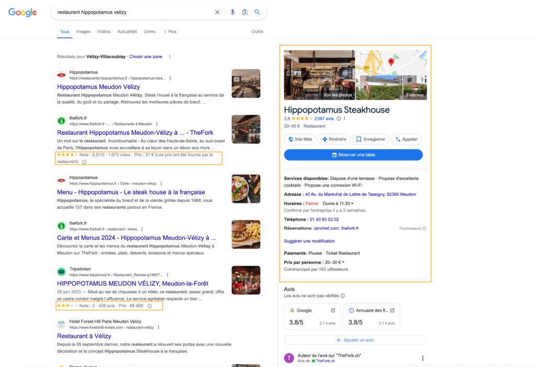Open thefork.fr link in Réservations row
Image resolution: width=536 pixels, height=367 pixels.
coord(350,228)
